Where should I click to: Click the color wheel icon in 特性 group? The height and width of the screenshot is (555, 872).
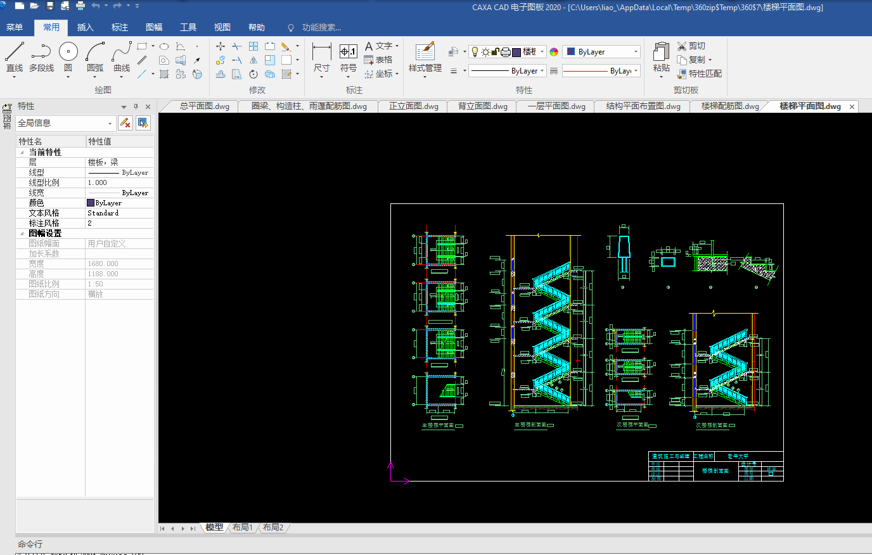pyautogui.click(x=554, y=52)
